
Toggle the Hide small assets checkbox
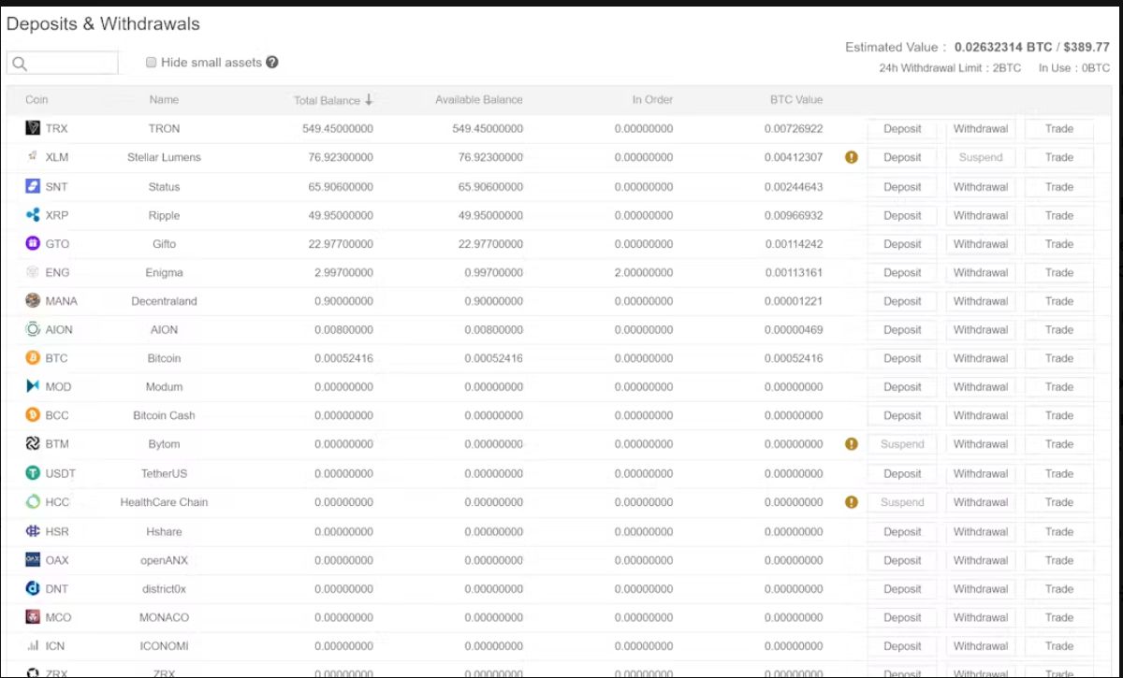pos(152,63)
